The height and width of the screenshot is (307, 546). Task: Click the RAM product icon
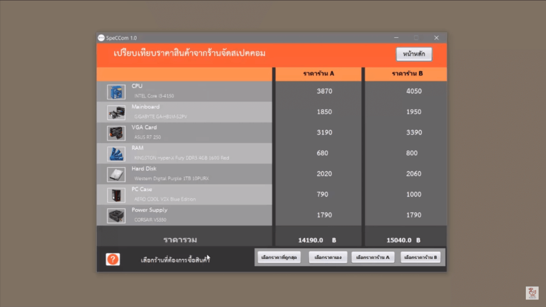116,154
